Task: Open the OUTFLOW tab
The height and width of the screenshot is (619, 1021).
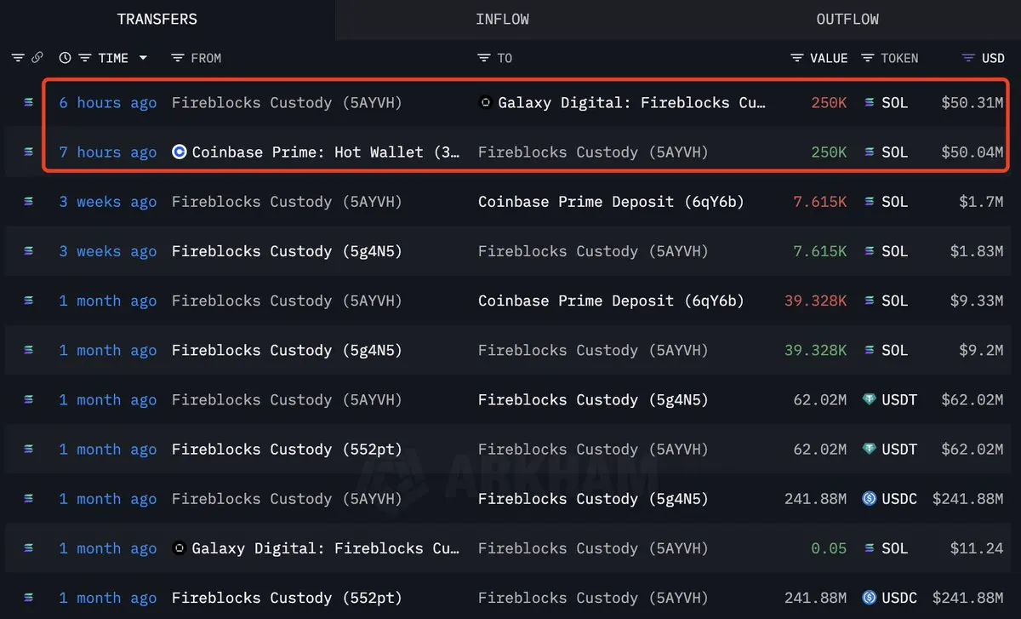Action: pos(847,19)
